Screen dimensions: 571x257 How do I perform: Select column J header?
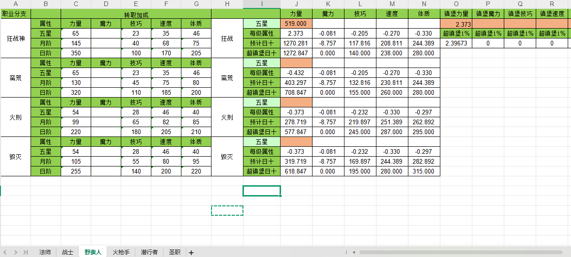296,4
